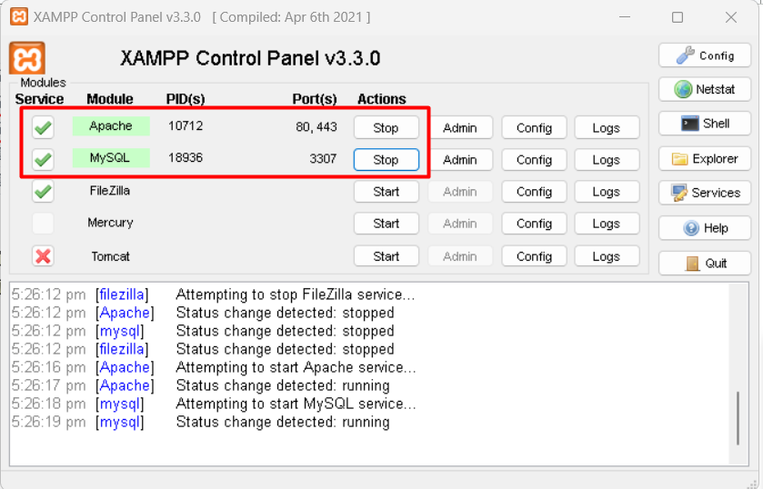Click MySQL PID 18936

pyautogui.click(x=186, y=157)
